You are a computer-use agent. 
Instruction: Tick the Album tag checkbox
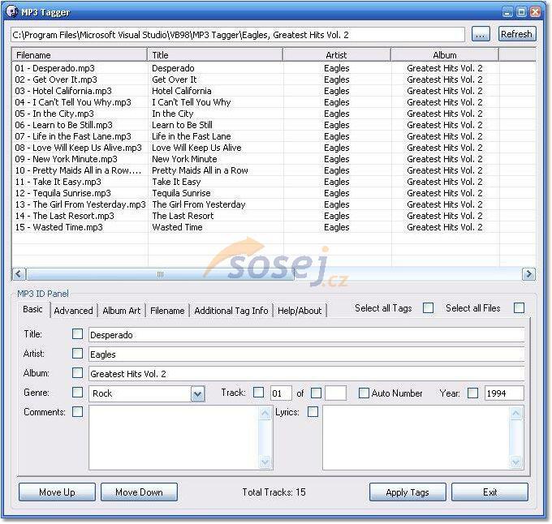point(77,373)
